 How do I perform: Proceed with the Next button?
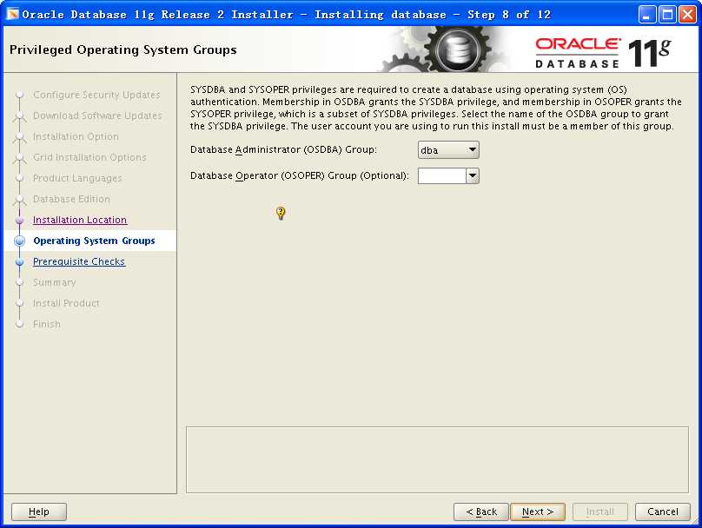coord(538,511)
